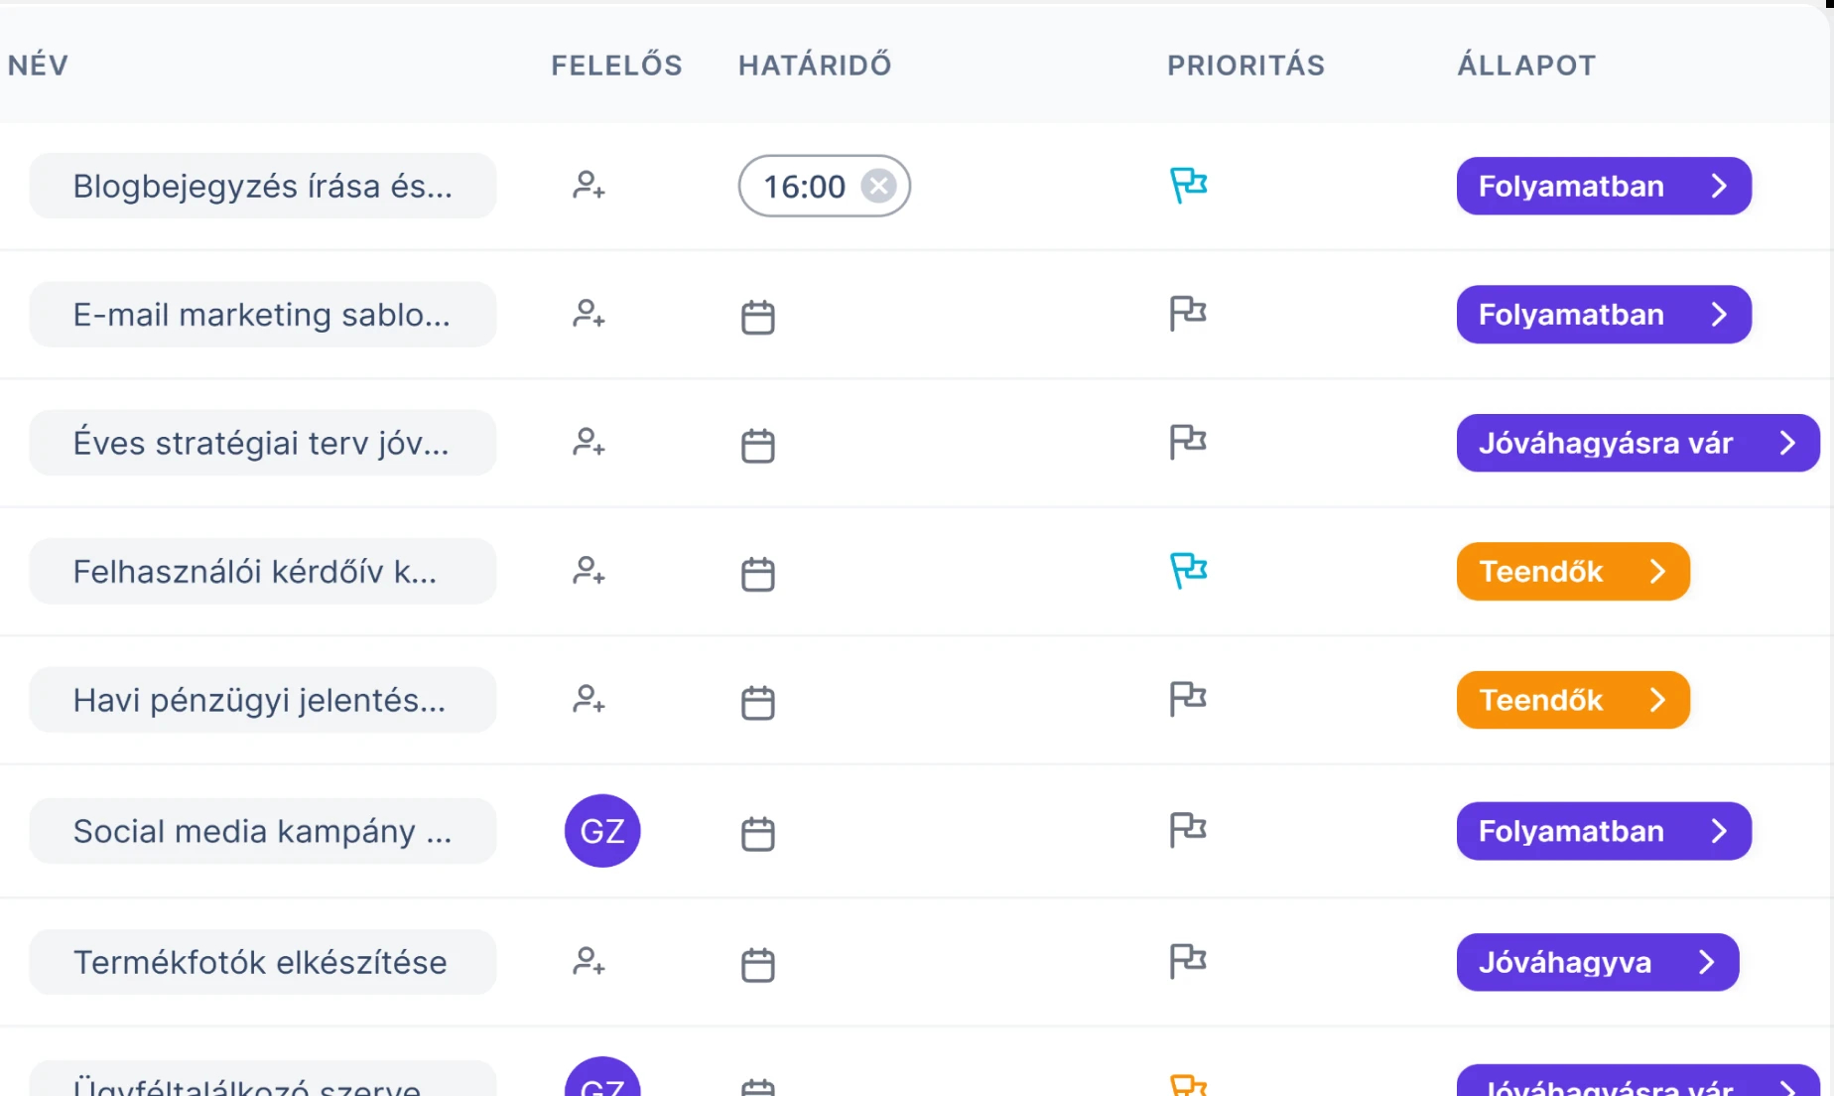Expand Folyamatban status of Blogbejegyzés task
The width and height of the screenshot is (1834, 1096).
click(x=1603, y=186)
